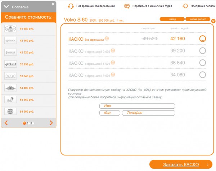Go to previous page of insurer prices
This screenshot has height=171, width=216.
[x=6, y=123]
